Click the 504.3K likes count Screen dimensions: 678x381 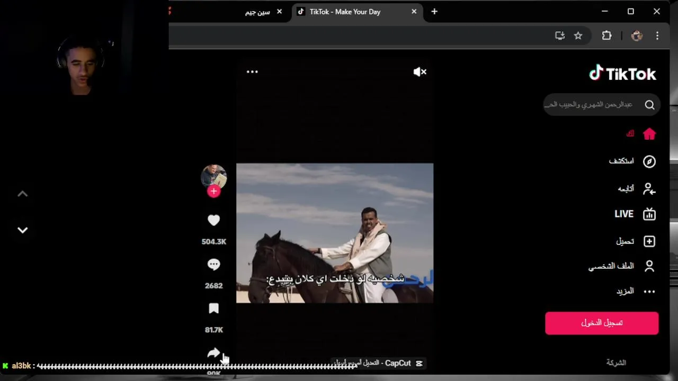pos(213,242)
